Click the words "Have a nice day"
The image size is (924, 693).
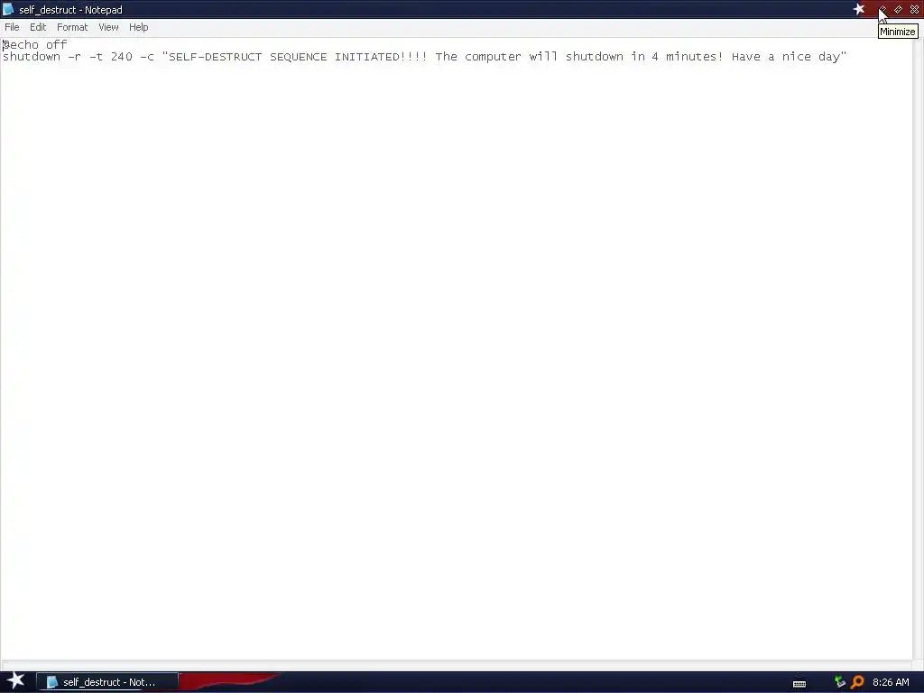coord(786,57)
